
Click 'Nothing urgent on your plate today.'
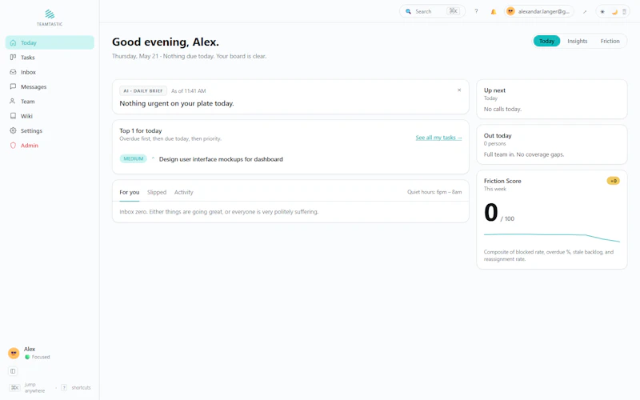pyautogui.click(x=177, y=103)
